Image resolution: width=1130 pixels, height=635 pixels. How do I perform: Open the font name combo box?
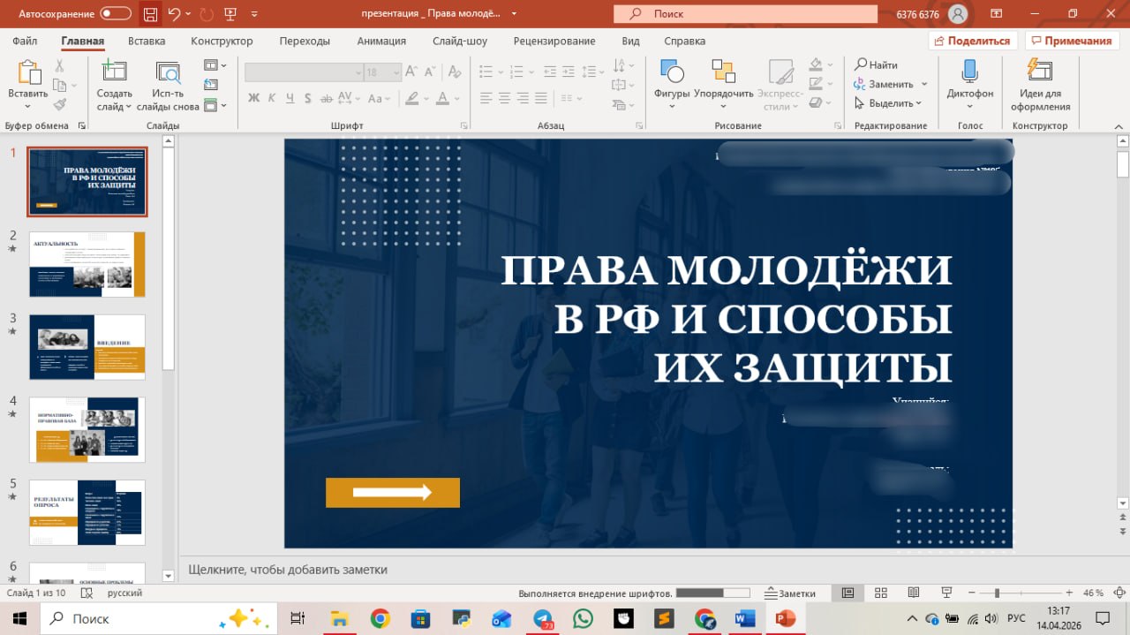pos(304,72)
